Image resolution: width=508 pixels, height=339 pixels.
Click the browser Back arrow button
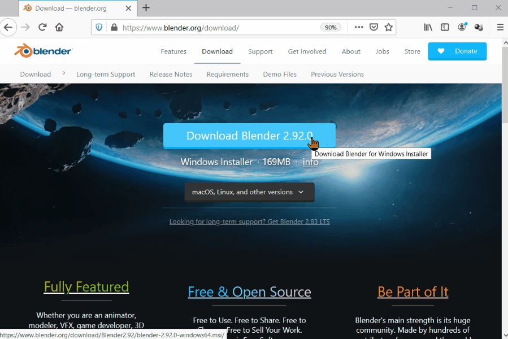8,28
